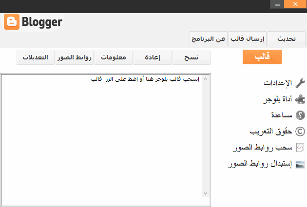Click the نسخ copy button

click(x=192, y=57)
